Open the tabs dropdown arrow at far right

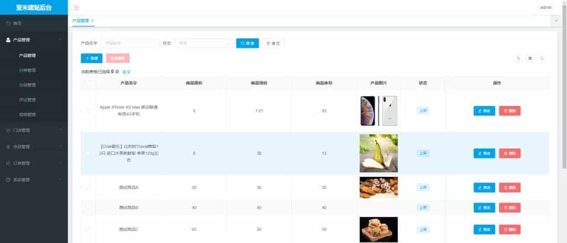pos(556,21)
